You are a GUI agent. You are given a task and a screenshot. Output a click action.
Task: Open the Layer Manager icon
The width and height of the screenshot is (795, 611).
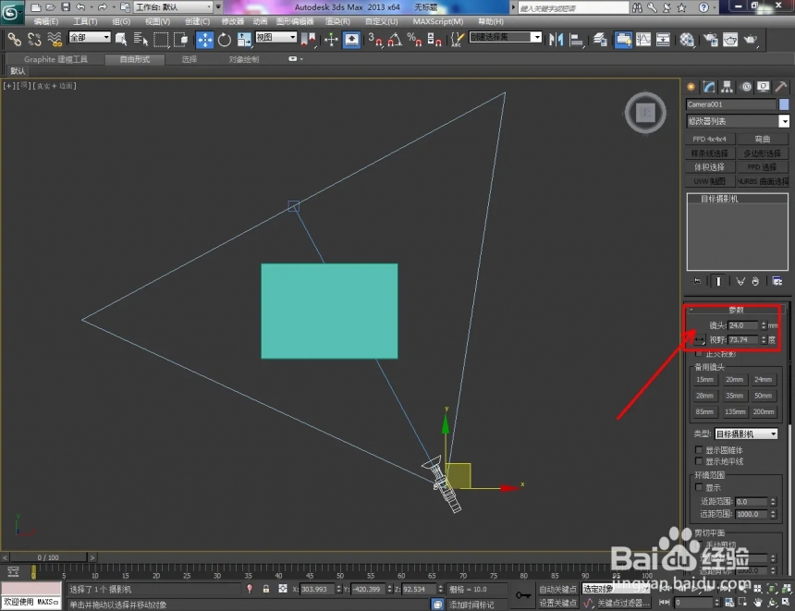(x=600, y=39)
